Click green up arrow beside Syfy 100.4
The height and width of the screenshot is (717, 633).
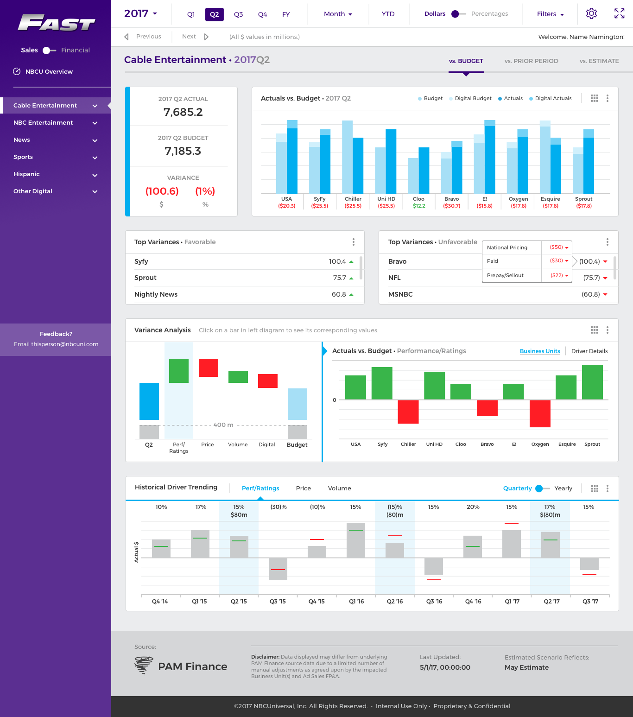coord(351,262)
